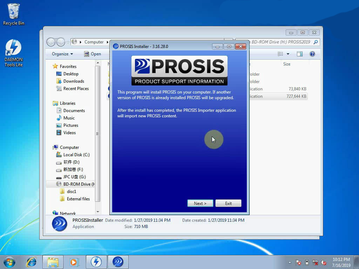Viewport: 359px width, 269px height.
Task: Click Windows Start orb
Action: click(9, 262)
